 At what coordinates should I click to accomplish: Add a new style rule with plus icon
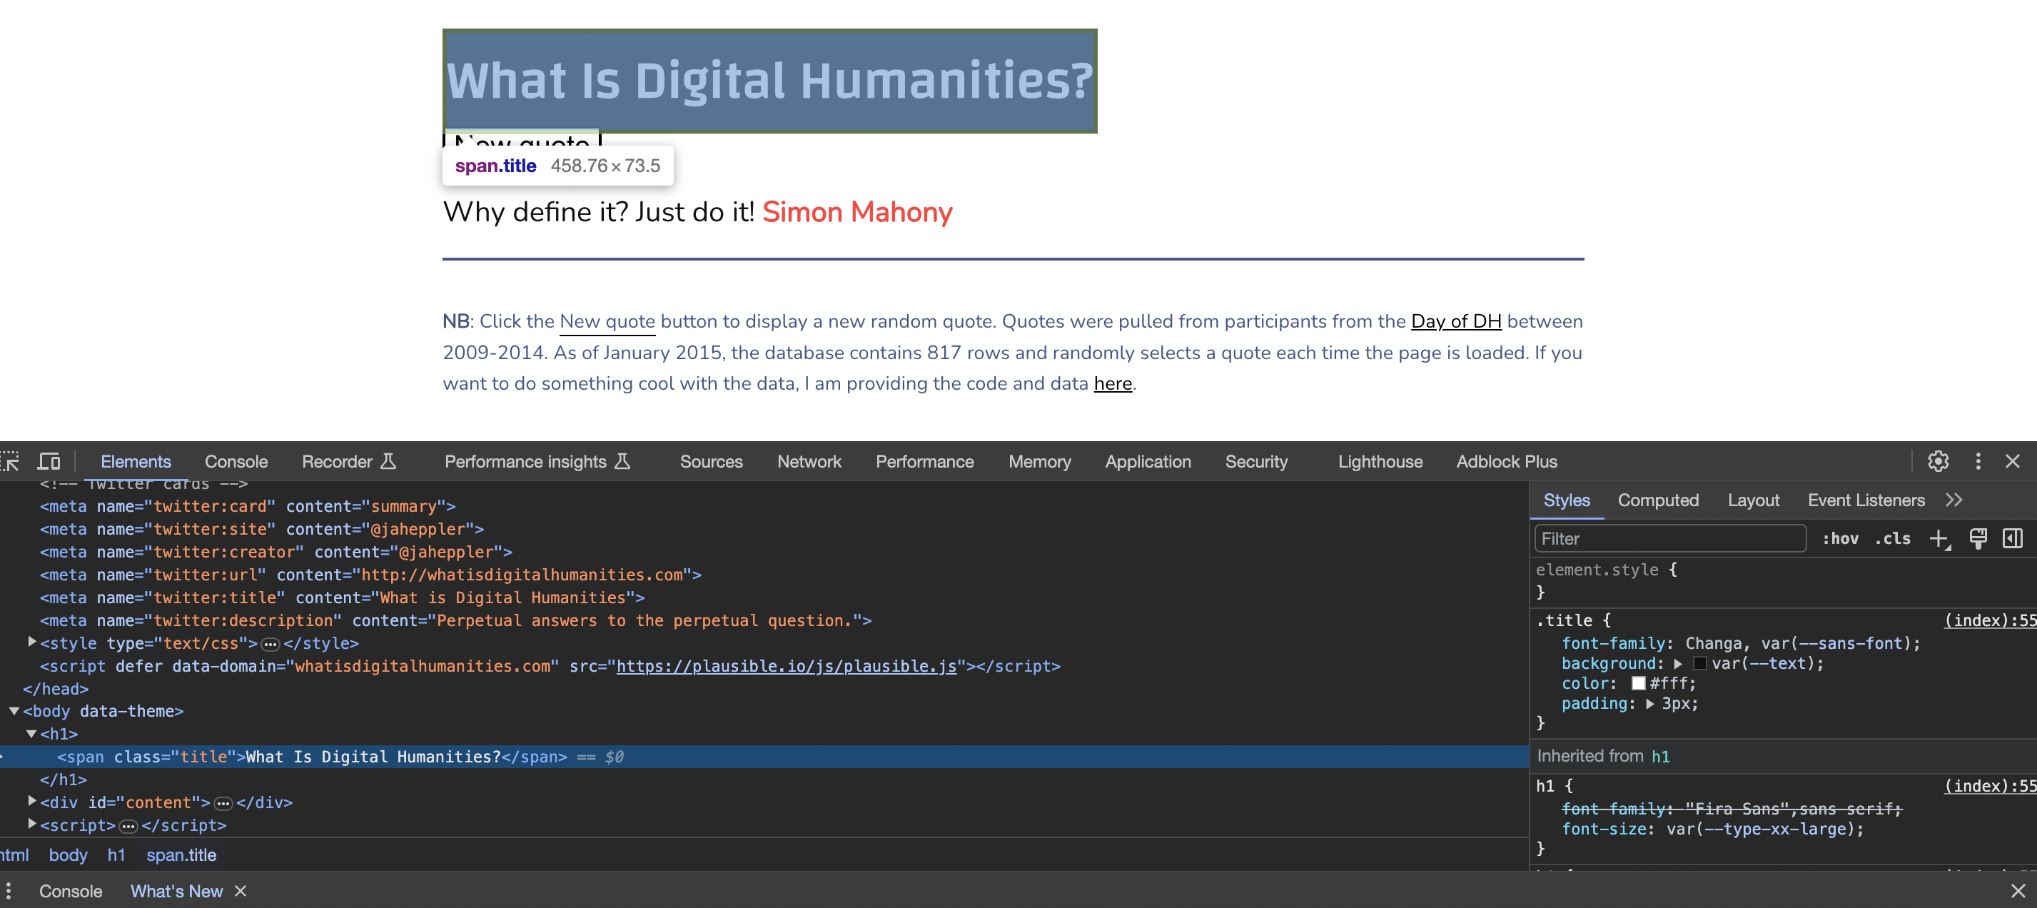coord(1939,539)
